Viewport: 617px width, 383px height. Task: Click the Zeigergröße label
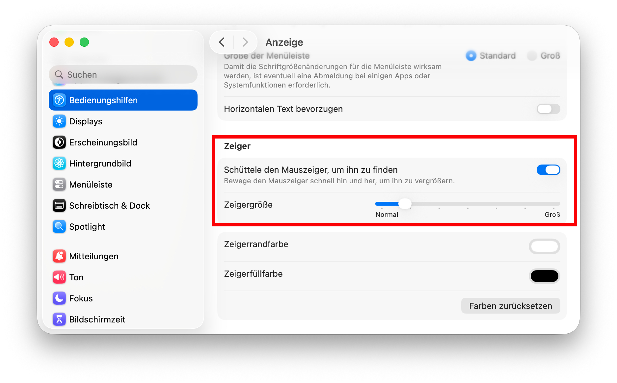point(248,205)
